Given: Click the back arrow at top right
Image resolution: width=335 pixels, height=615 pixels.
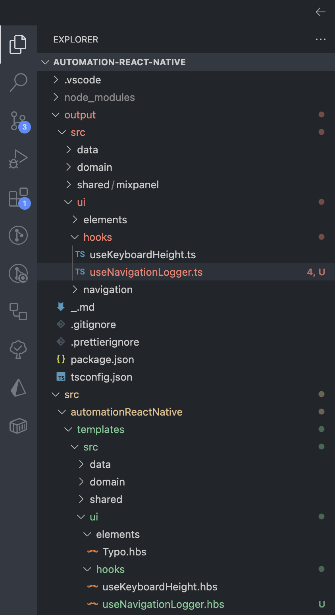Looking at the screenshot, I should point(320,12).
